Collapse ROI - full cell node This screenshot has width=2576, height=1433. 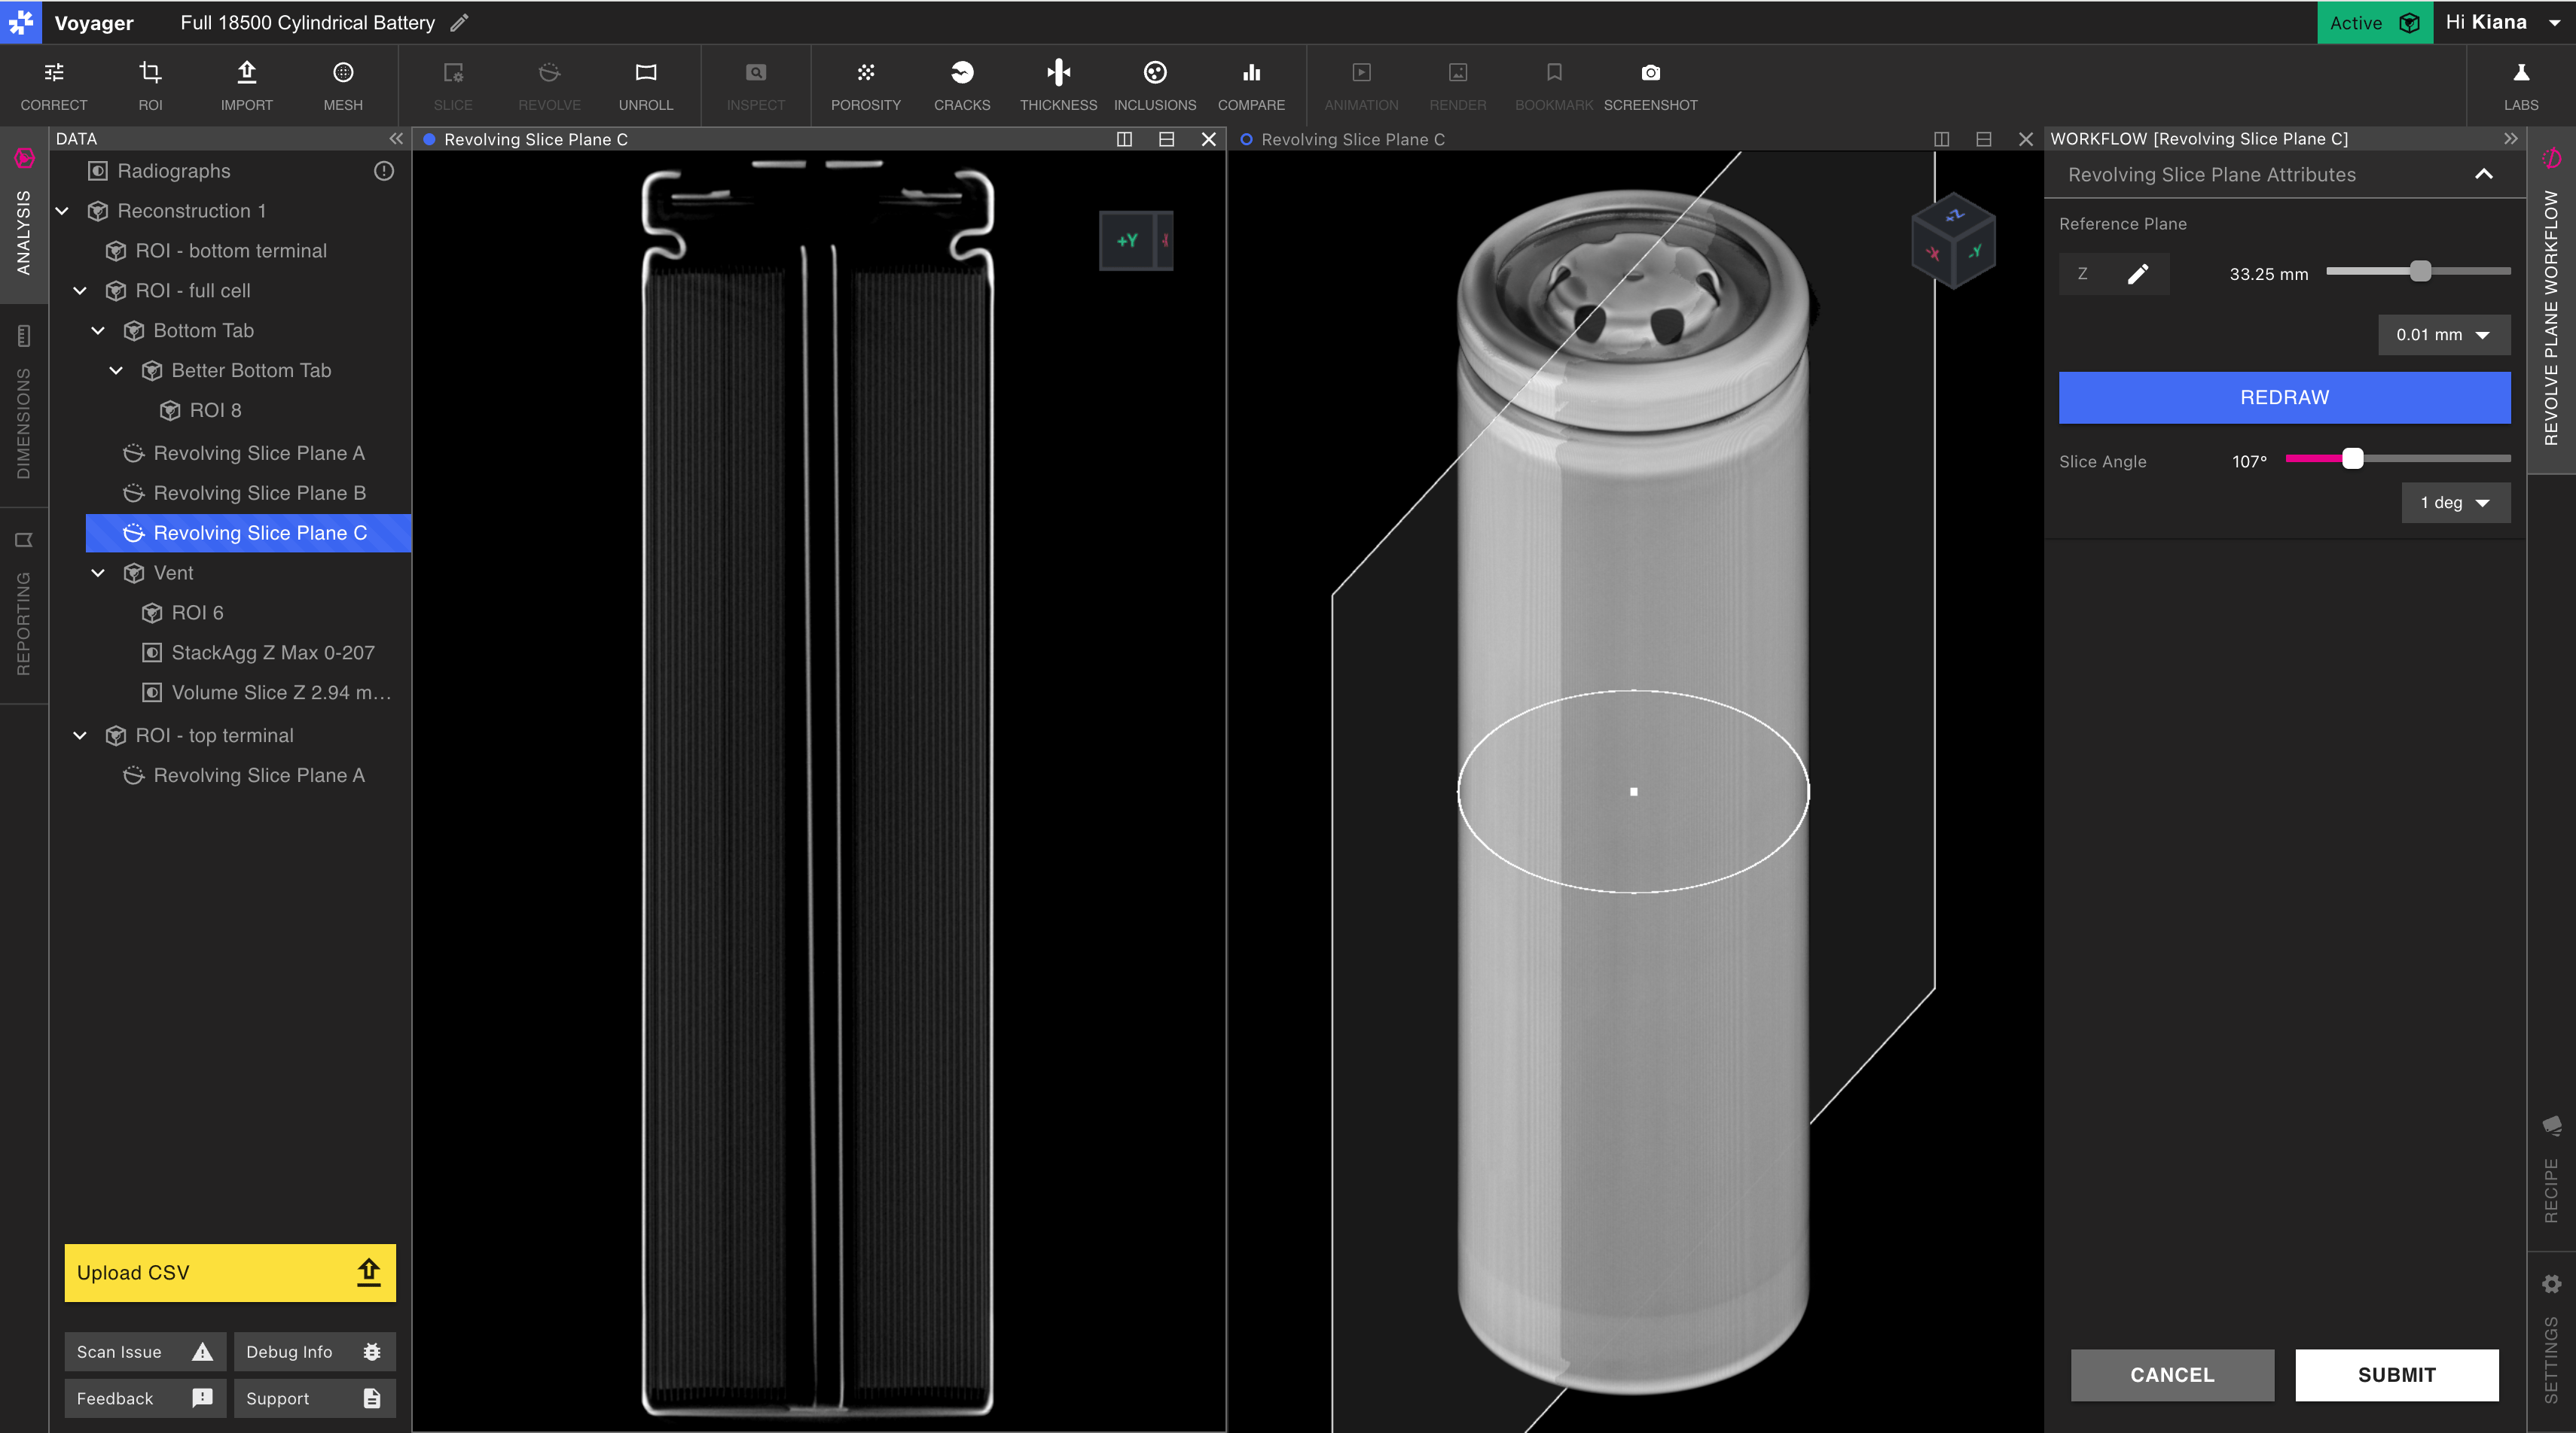pyautogui.click(x=80, y=291)
